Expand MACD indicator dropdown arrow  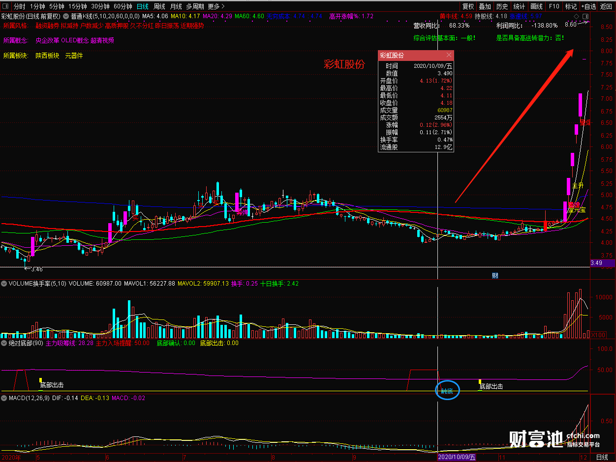(4, 398)
